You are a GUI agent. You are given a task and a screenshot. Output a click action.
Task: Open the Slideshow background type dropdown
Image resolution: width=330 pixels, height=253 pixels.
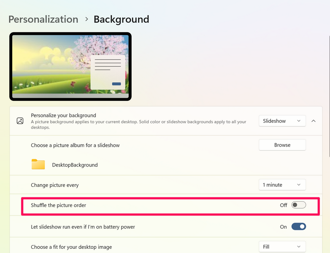282,121
